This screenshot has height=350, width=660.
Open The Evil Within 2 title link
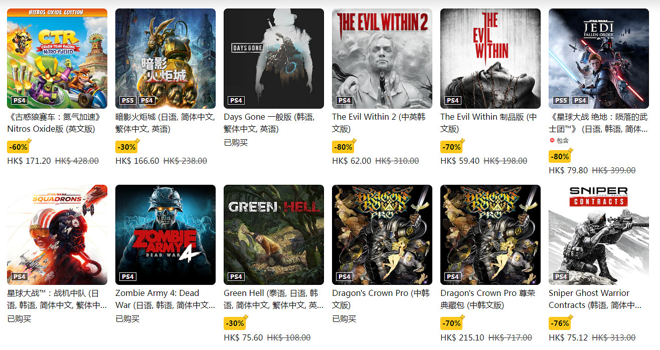tap(379, 123)
